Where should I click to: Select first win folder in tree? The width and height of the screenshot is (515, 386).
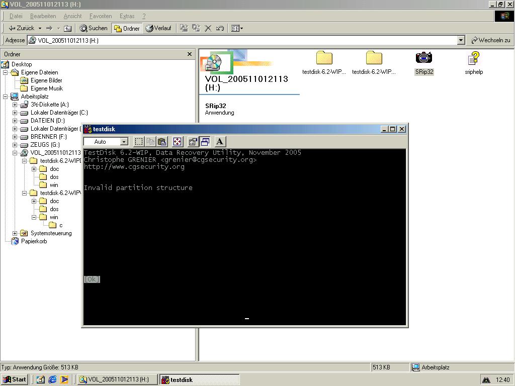pos(54,185)
